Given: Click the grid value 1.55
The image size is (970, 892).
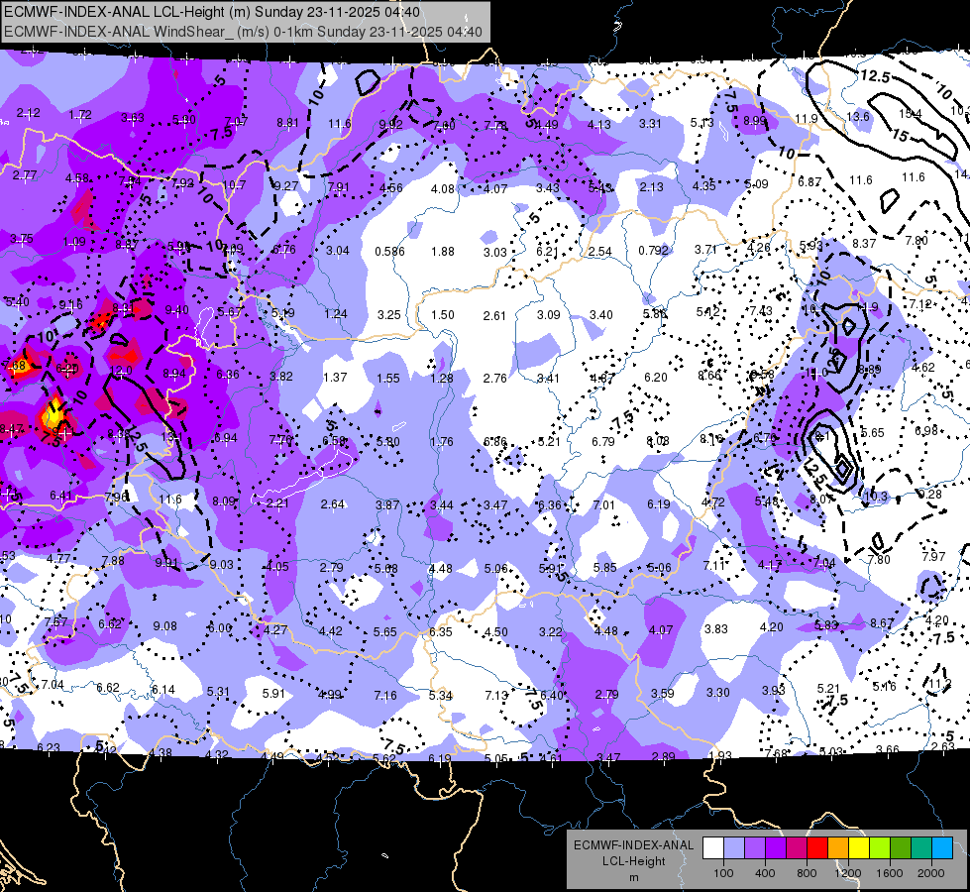Looking at the screenshot, I should [387, 378].
